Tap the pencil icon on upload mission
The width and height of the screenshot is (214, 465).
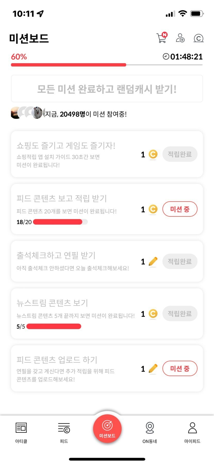click(x=153, y=369)
